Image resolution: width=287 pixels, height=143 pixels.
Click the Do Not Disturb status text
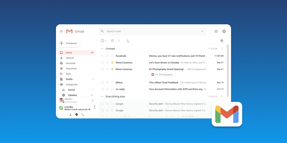coord(71,102)
